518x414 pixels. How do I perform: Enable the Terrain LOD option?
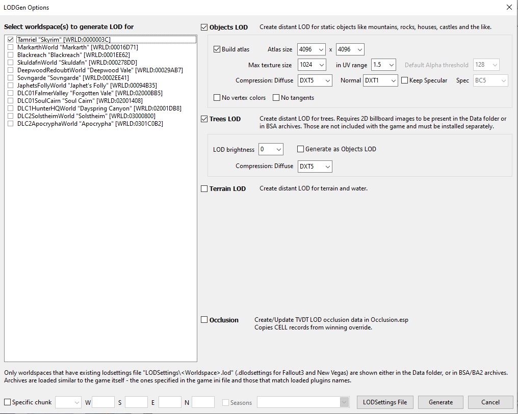[x=204, y=189]
